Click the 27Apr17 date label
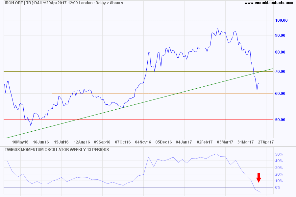Screen dimensions: 296x197 (x=266, y=142)
